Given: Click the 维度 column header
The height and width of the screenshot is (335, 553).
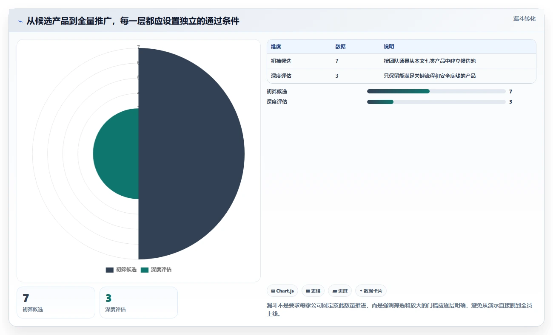Looking at the screenshot, I should [x=276, y=47].
